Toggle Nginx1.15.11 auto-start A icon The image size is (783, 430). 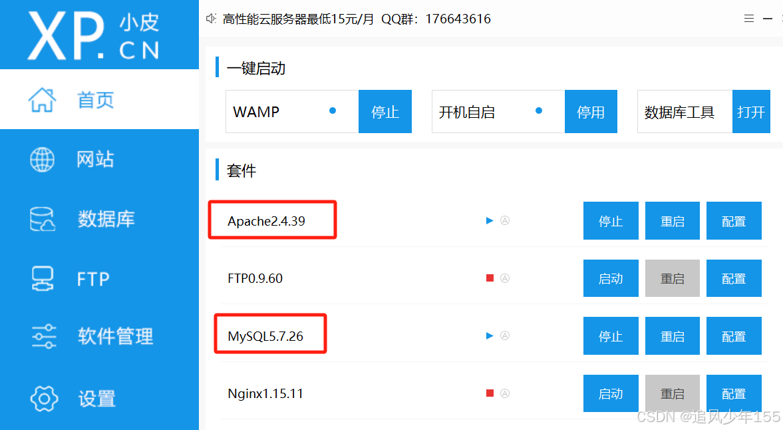click(505, 393)
